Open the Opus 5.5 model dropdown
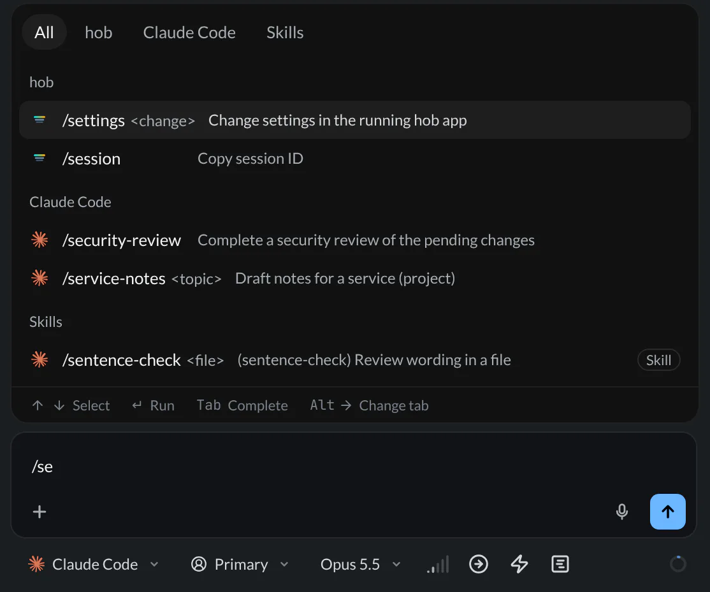The image size is (710, 592). [361, 565]
